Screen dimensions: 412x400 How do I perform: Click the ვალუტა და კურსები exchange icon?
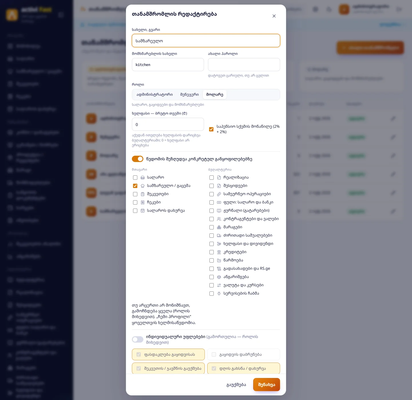[219, 285]
